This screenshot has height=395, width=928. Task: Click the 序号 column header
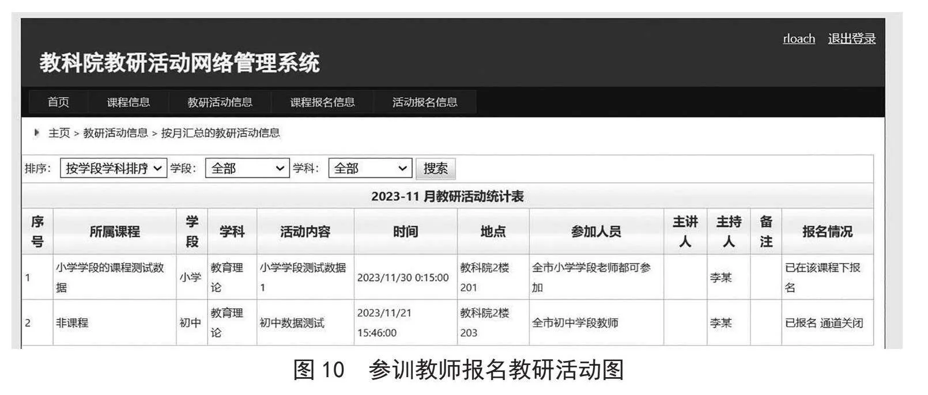pyautogui.click(x=37, y=231)
